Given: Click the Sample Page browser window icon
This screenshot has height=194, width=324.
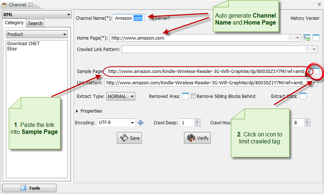Looking at the screenshot, I should pyautogui.click(x=316, y=72).
